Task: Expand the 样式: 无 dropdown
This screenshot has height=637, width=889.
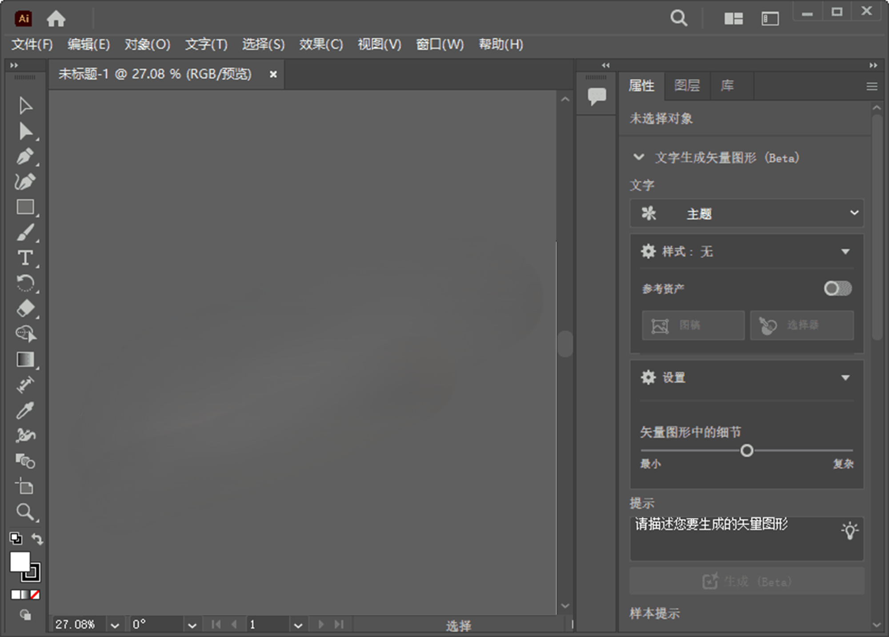Action: pos(845,252)
